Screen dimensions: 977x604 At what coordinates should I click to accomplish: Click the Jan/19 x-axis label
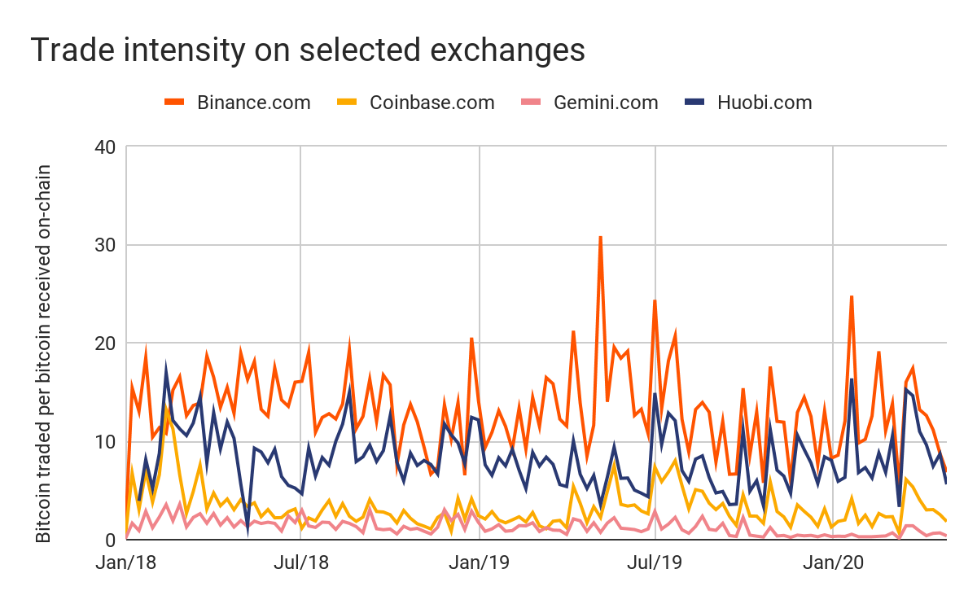point(480,562)
